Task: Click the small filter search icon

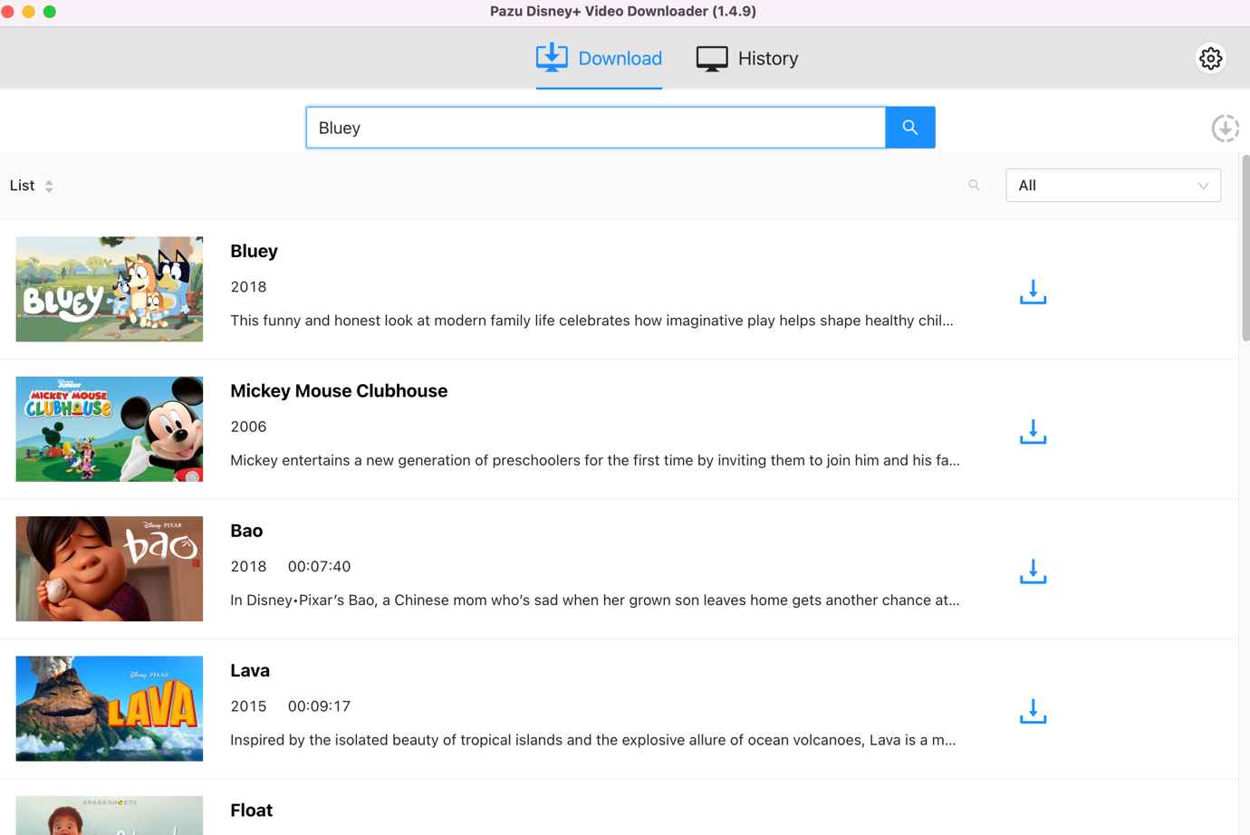Action: coord(974,186)
